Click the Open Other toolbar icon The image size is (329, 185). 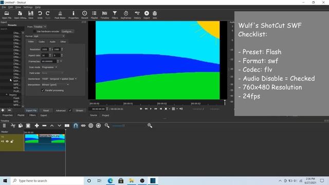coord(20,15)
